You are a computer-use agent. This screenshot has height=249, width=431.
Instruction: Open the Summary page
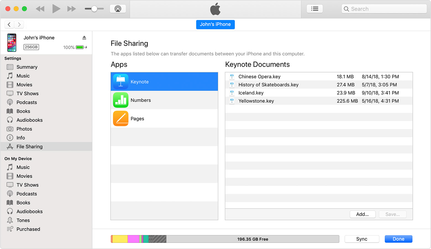[x=27, y=67]
